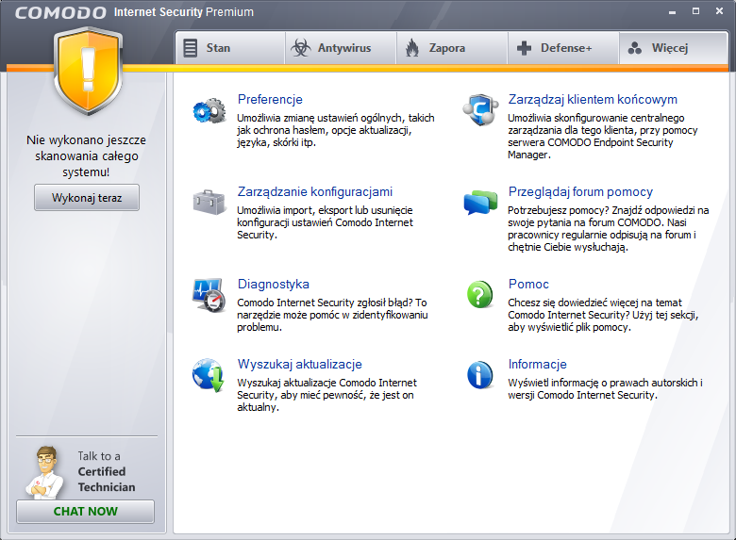Click the Preferencje description text
Screen dimensions: 736x540
point(336,130)
